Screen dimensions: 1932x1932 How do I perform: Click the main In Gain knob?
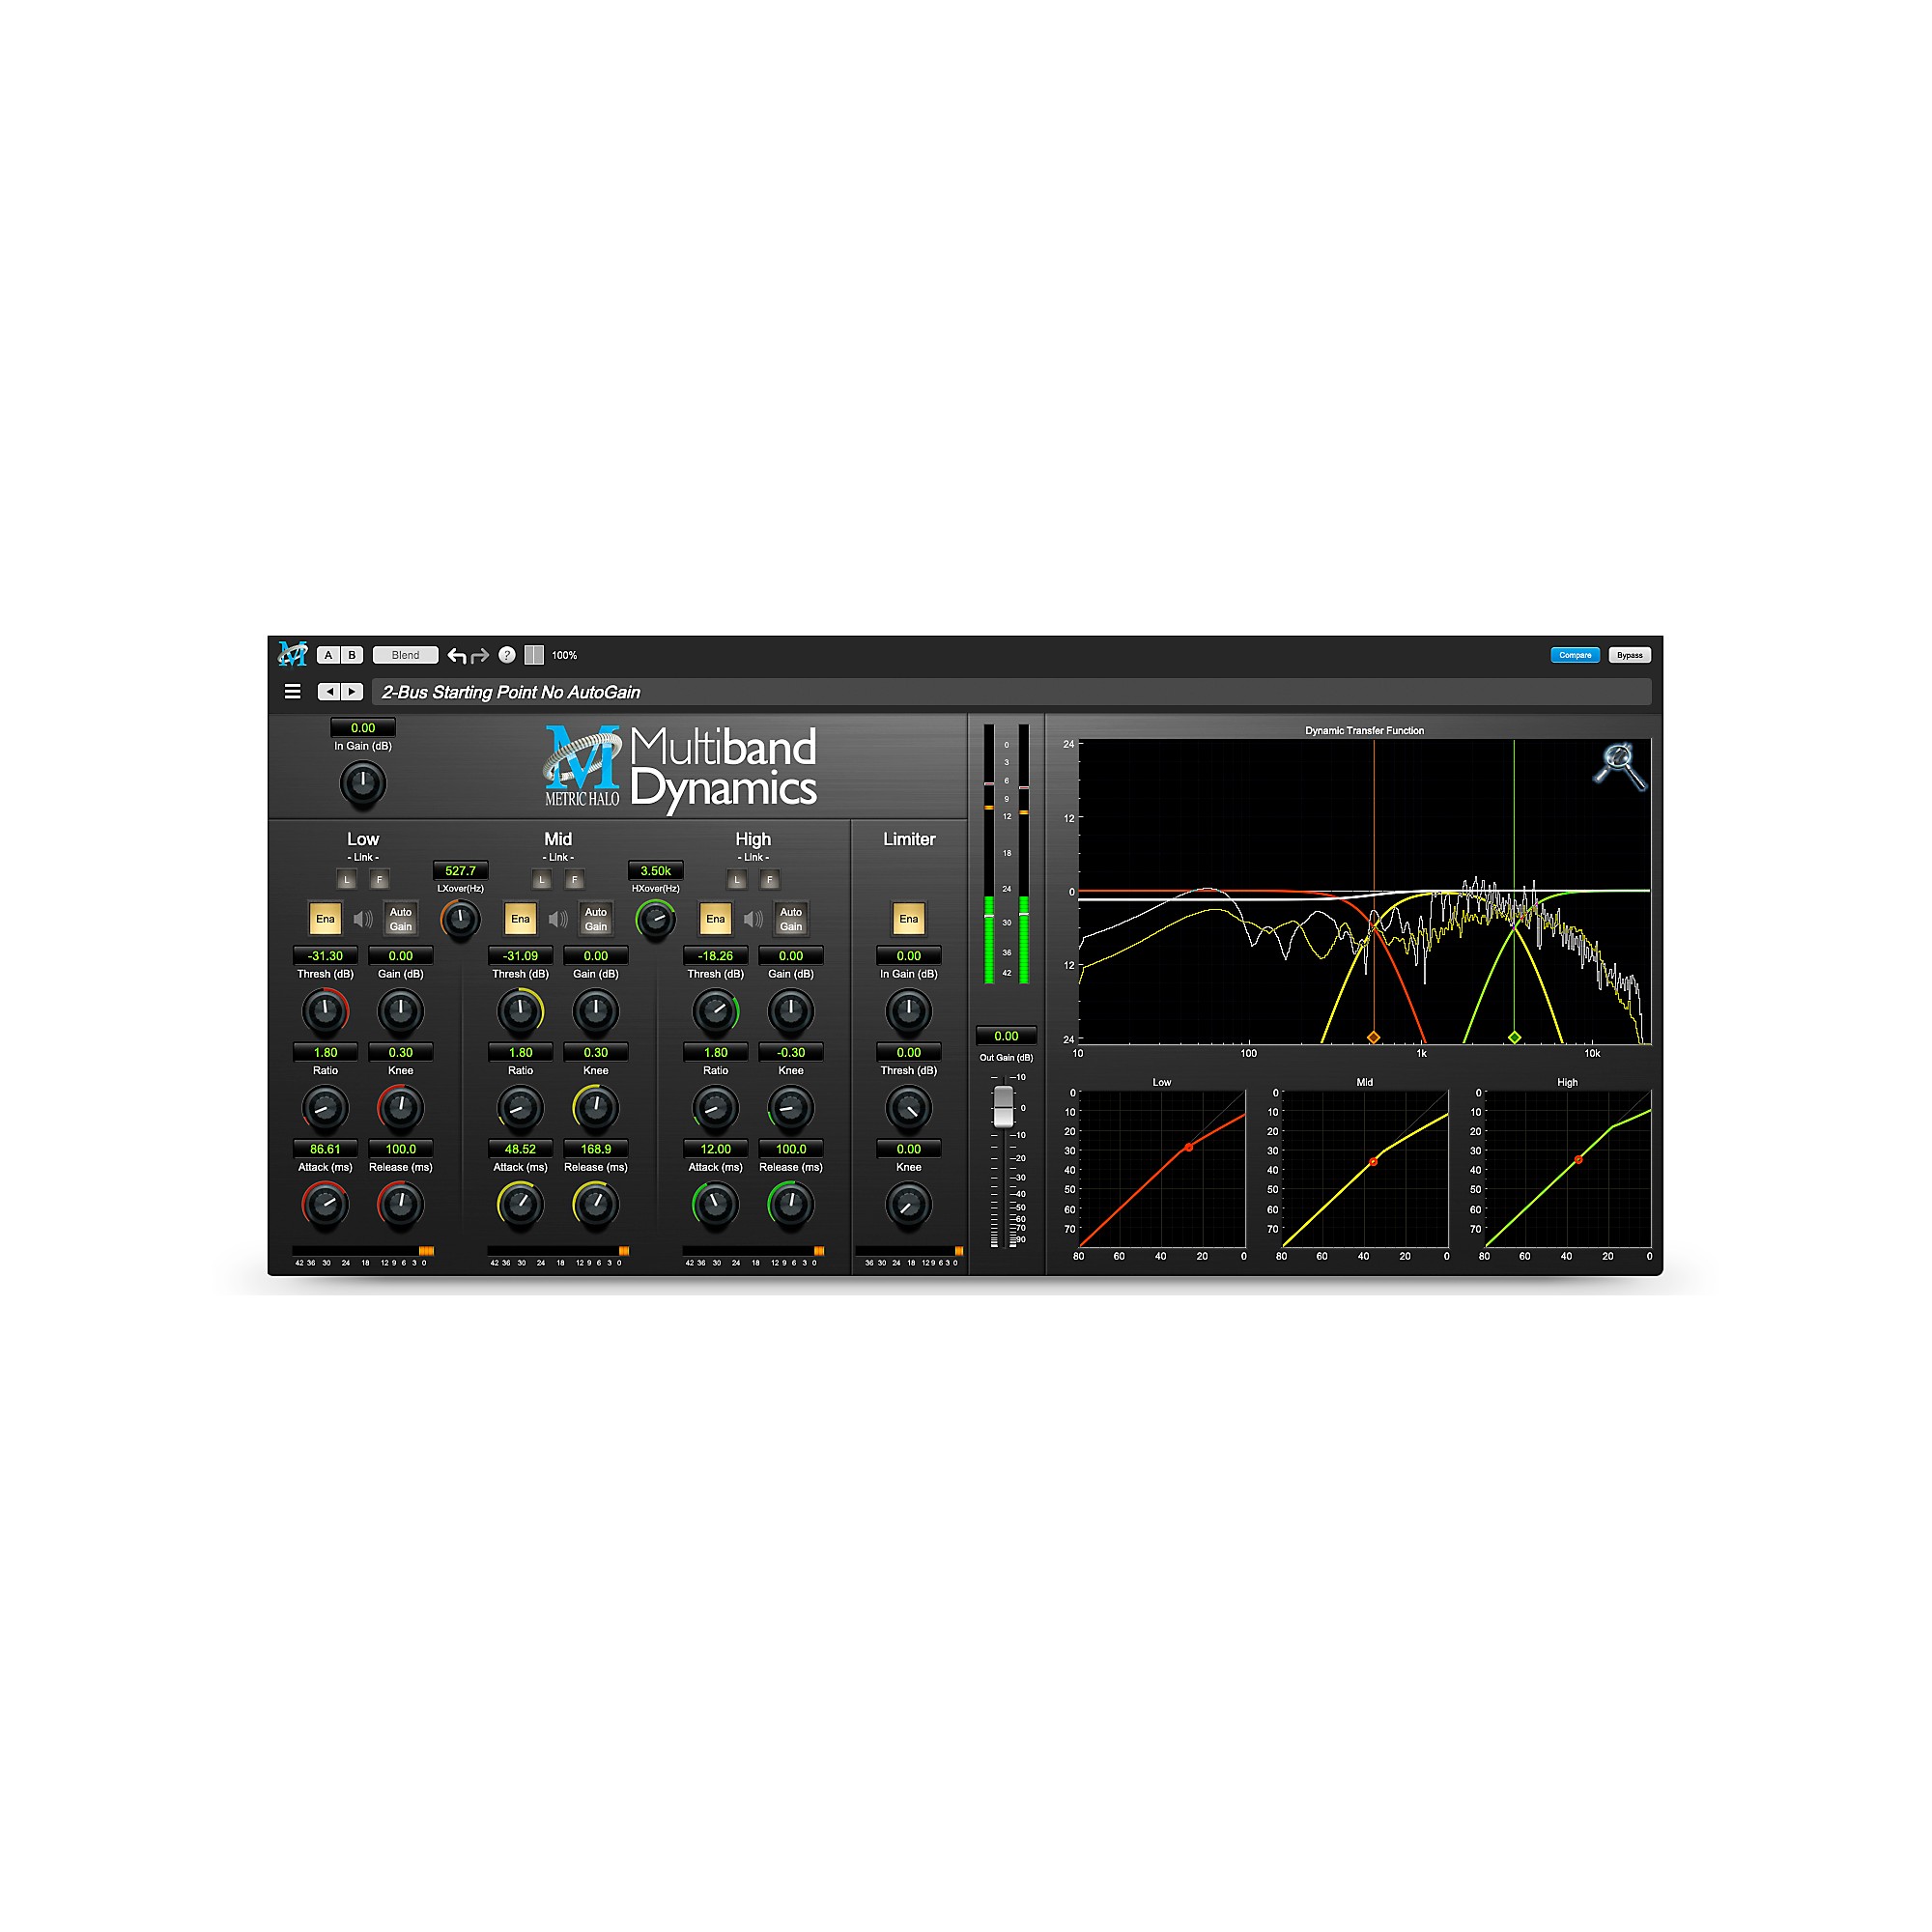363,784
